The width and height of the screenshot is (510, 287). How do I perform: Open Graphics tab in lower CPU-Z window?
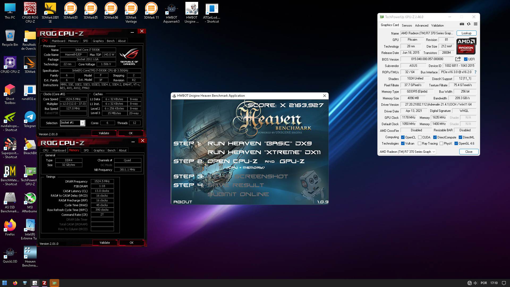[x=99, y=150]
